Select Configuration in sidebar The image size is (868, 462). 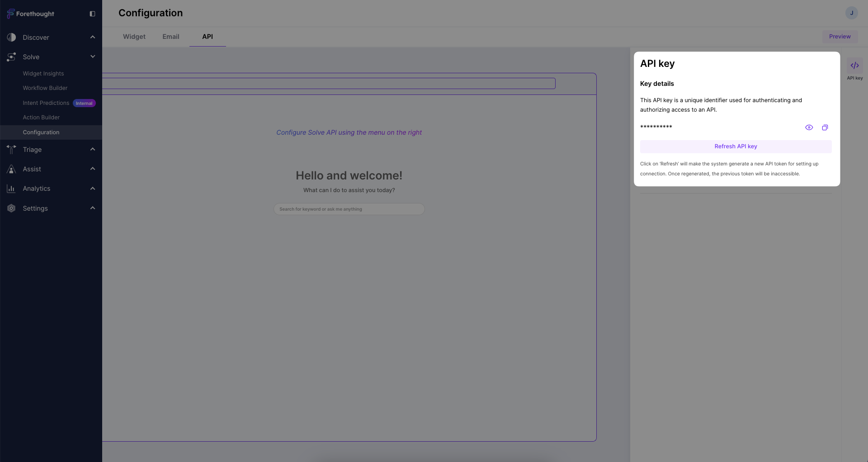click(x=51, y=132)
